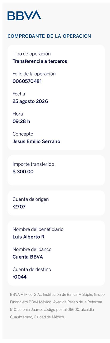Click the BBVA México legal address footer

57,306
